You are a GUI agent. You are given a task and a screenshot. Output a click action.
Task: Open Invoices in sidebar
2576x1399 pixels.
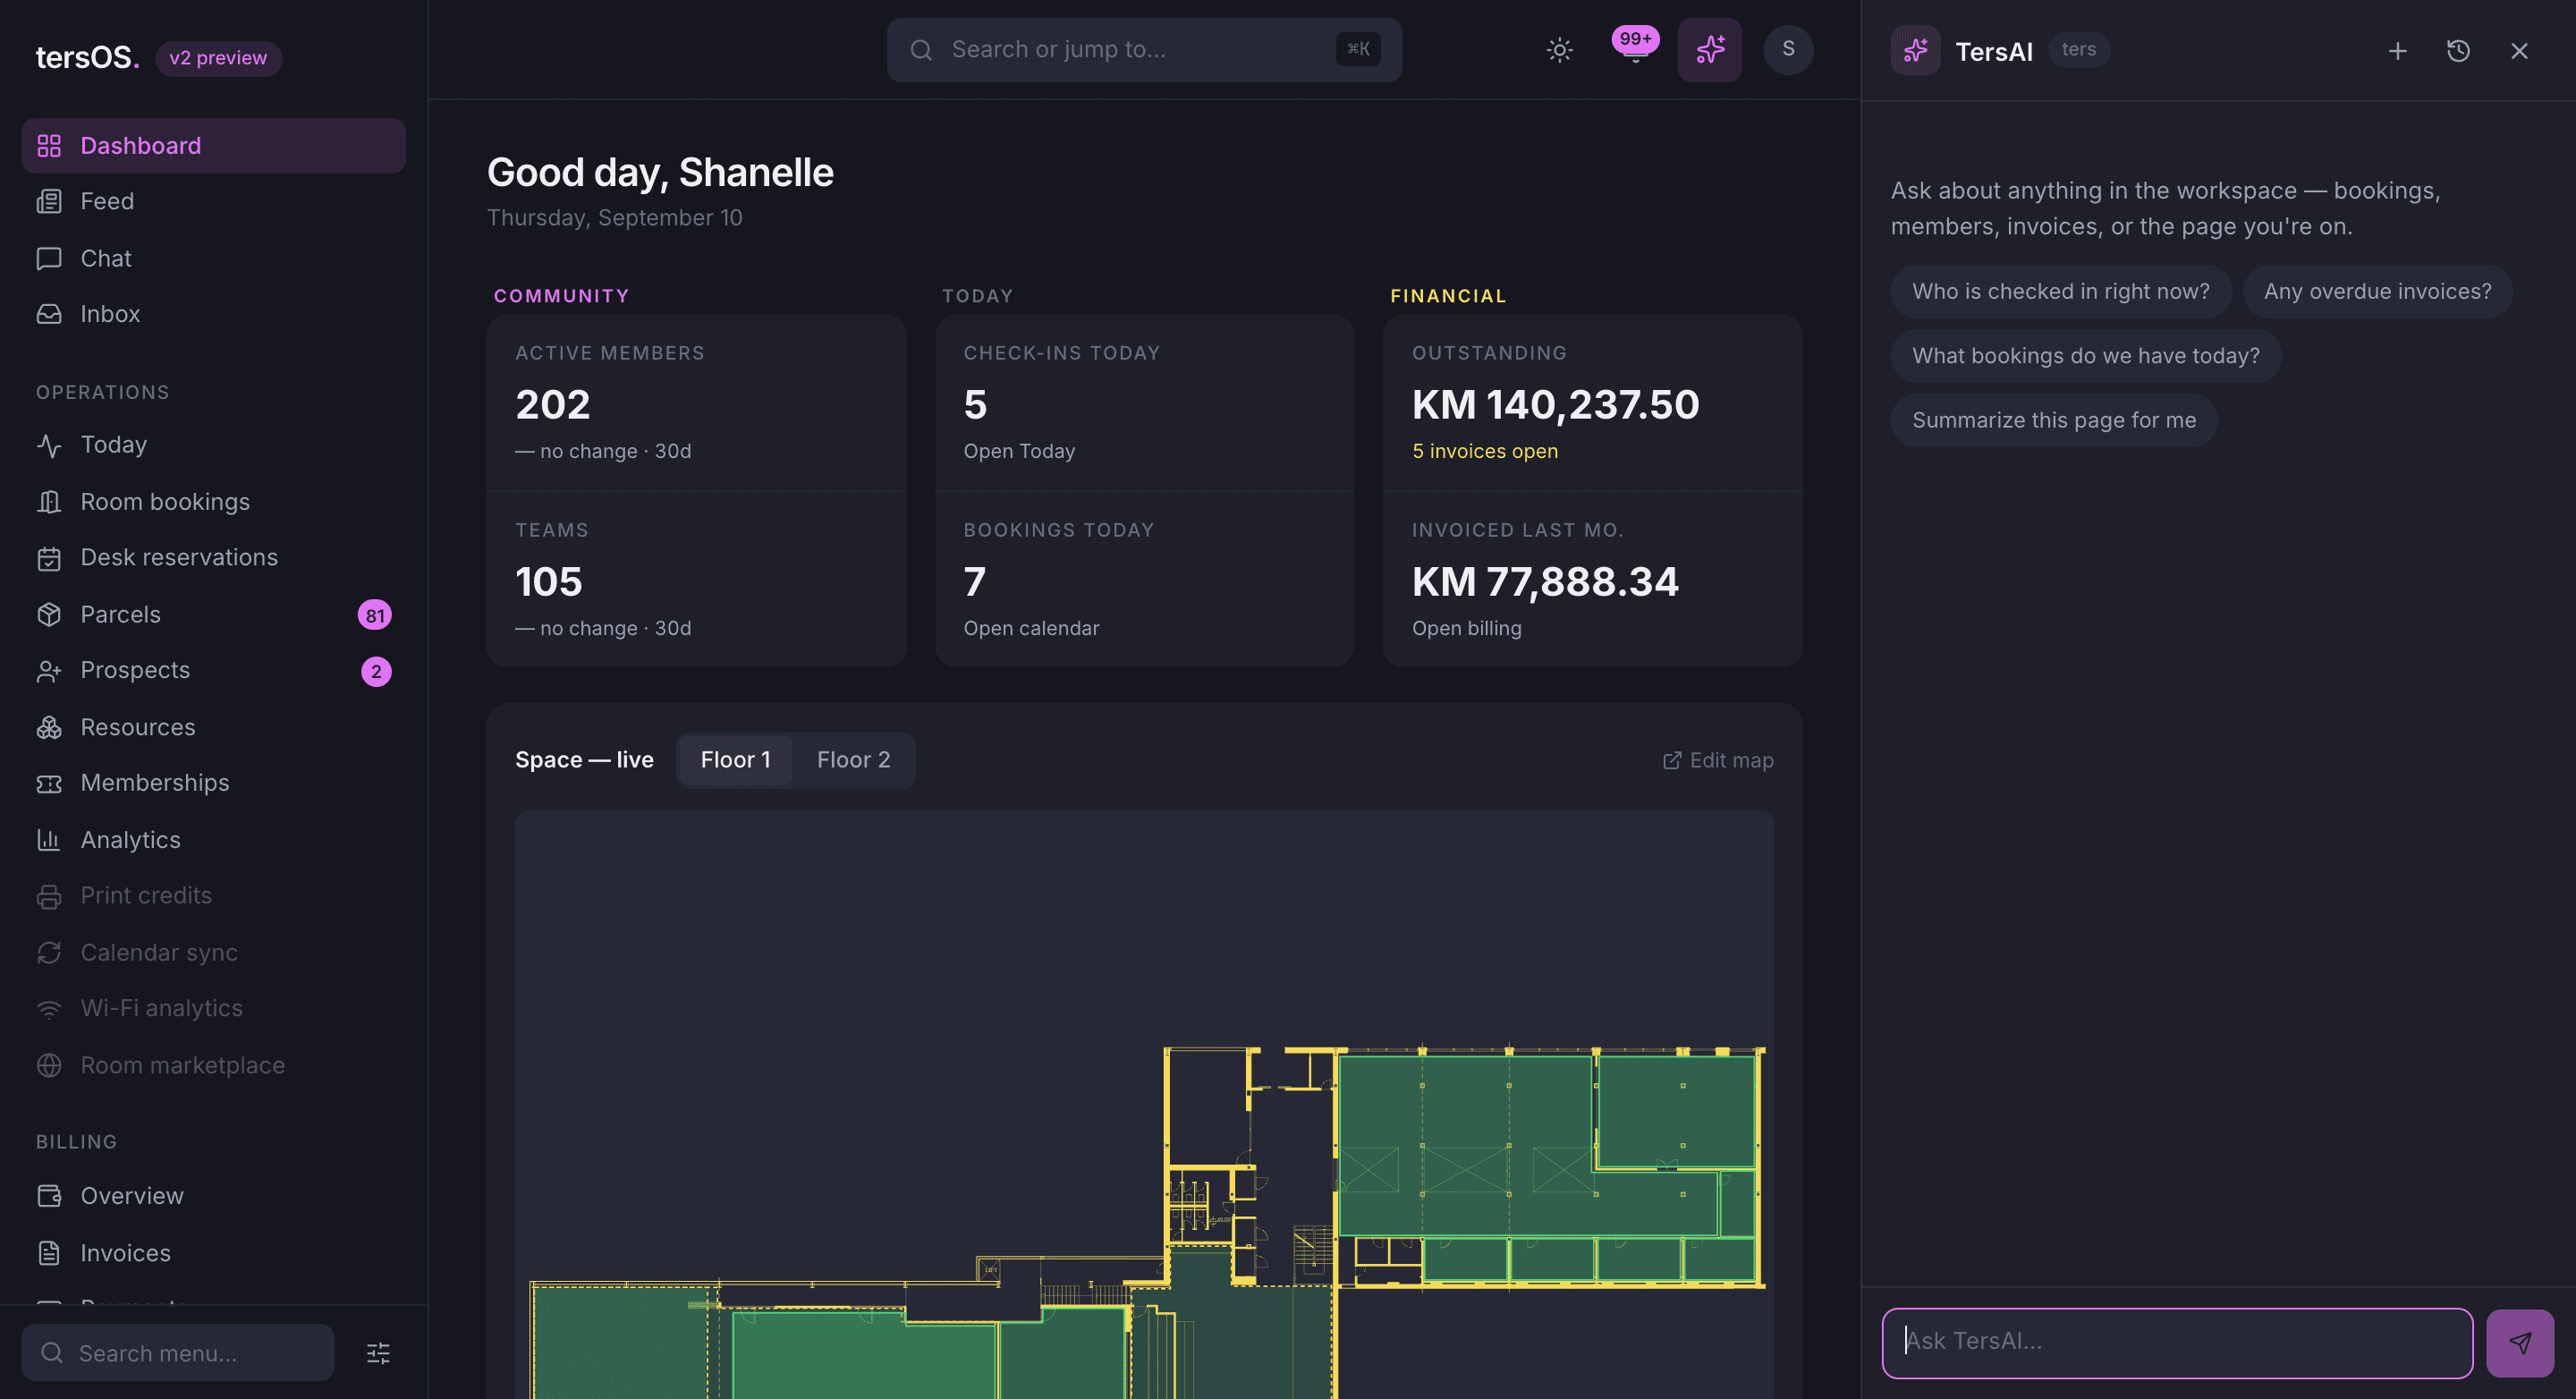click(213, 1253)
